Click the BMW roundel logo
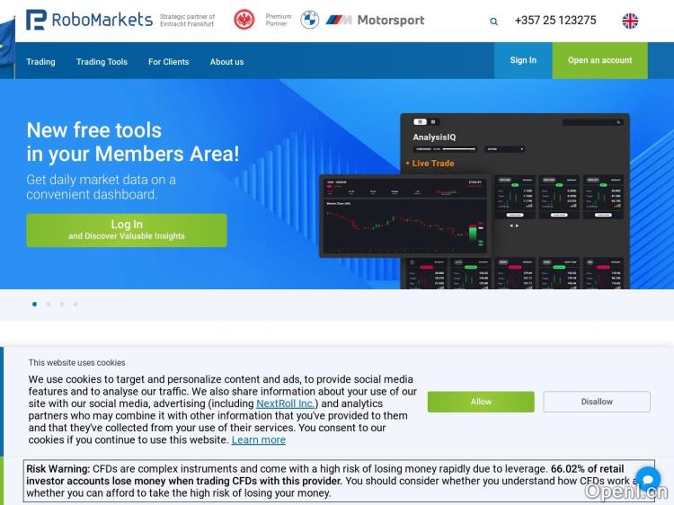 [309, 20]
